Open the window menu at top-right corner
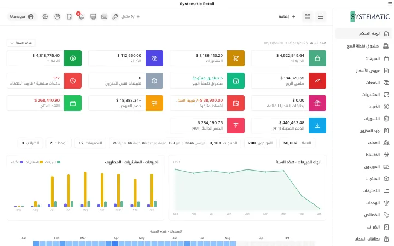Image resolution: width=394 pixels, height=246 pixels. pos(390,4)
